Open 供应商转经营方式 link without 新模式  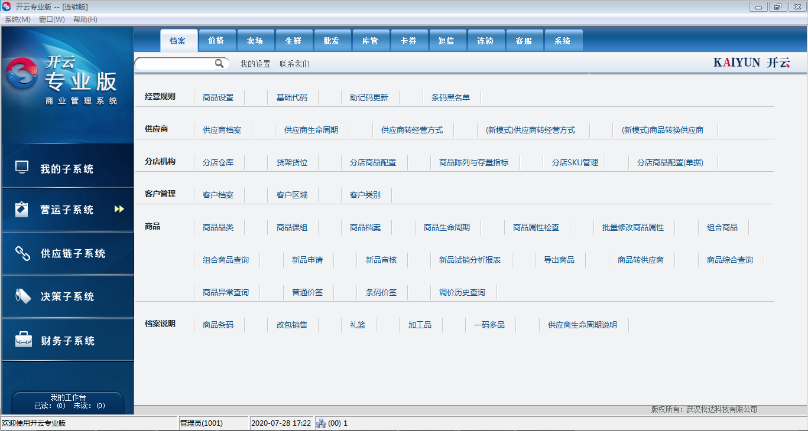click(x=412, y=130)
